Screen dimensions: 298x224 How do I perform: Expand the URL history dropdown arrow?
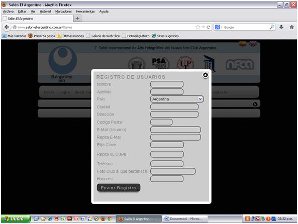coord(203,27)
